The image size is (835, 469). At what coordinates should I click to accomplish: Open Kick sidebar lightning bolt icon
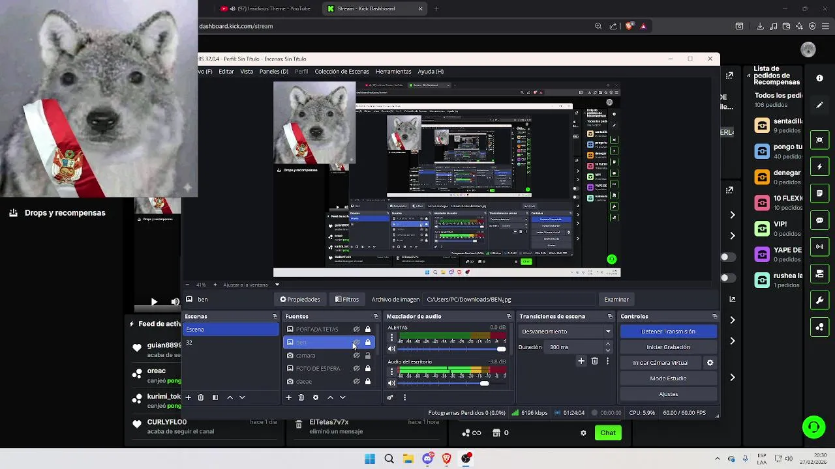820,167
